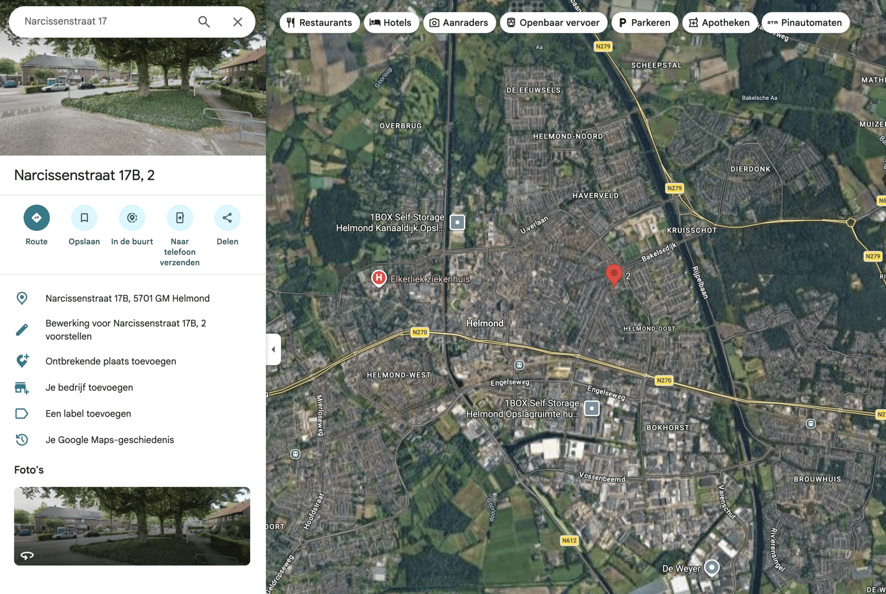Click the BROUWHUIS neighborhood label
Image resolution: width=886 pixels, height=594 pixels.
[x=817, y=479]
